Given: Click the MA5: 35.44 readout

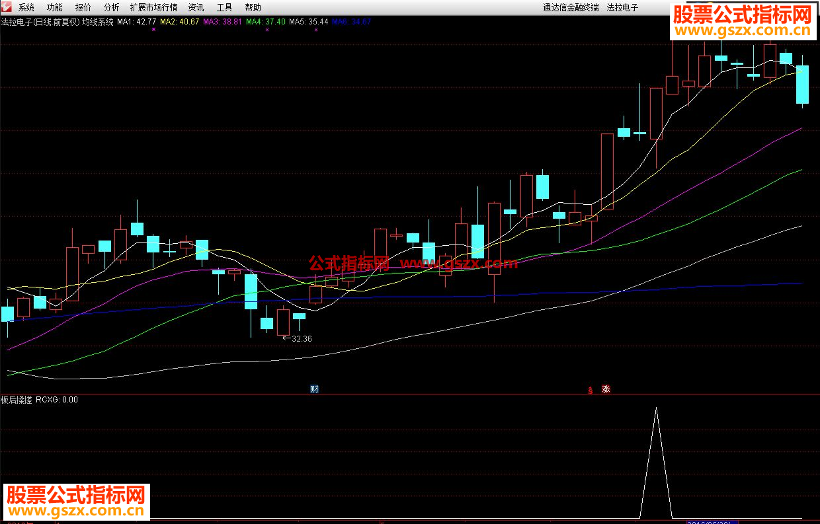Looking at the screenshot, I should click(x=308, y=22).
